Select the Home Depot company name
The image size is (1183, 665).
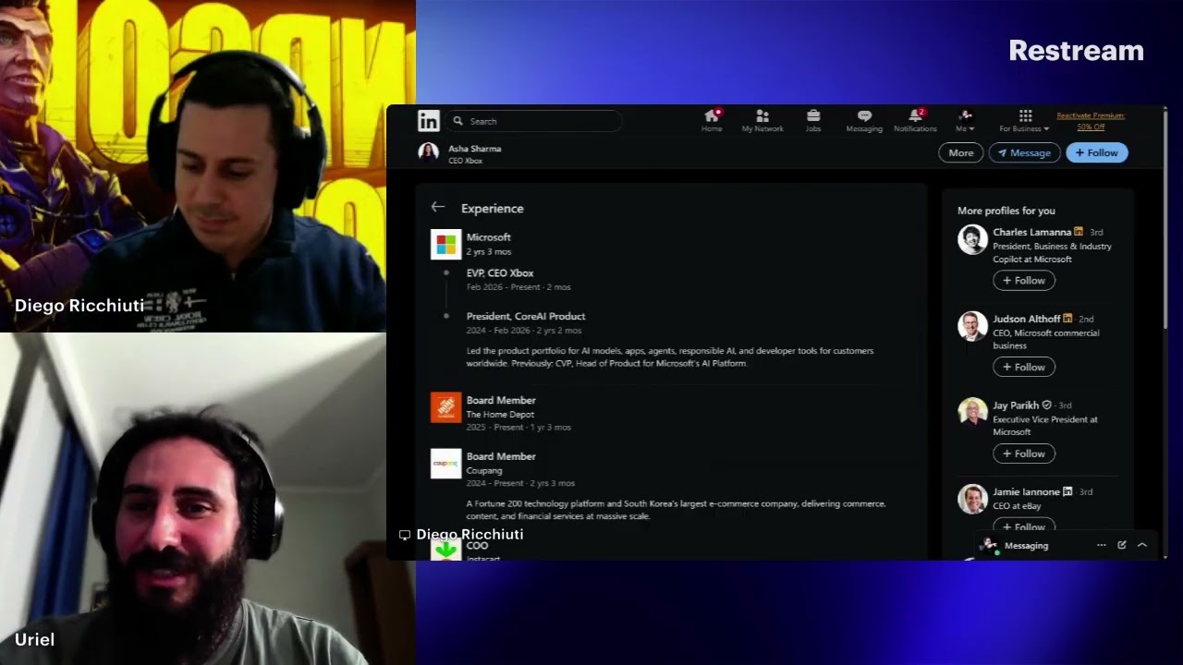(500, 415)
